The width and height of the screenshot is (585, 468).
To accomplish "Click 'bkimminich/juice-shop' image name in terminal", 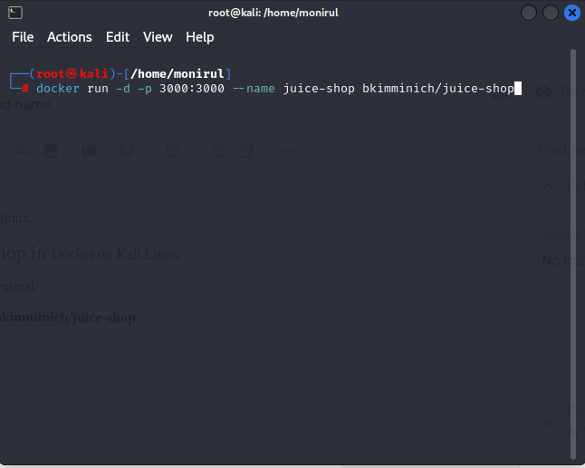I will point(438,89).
